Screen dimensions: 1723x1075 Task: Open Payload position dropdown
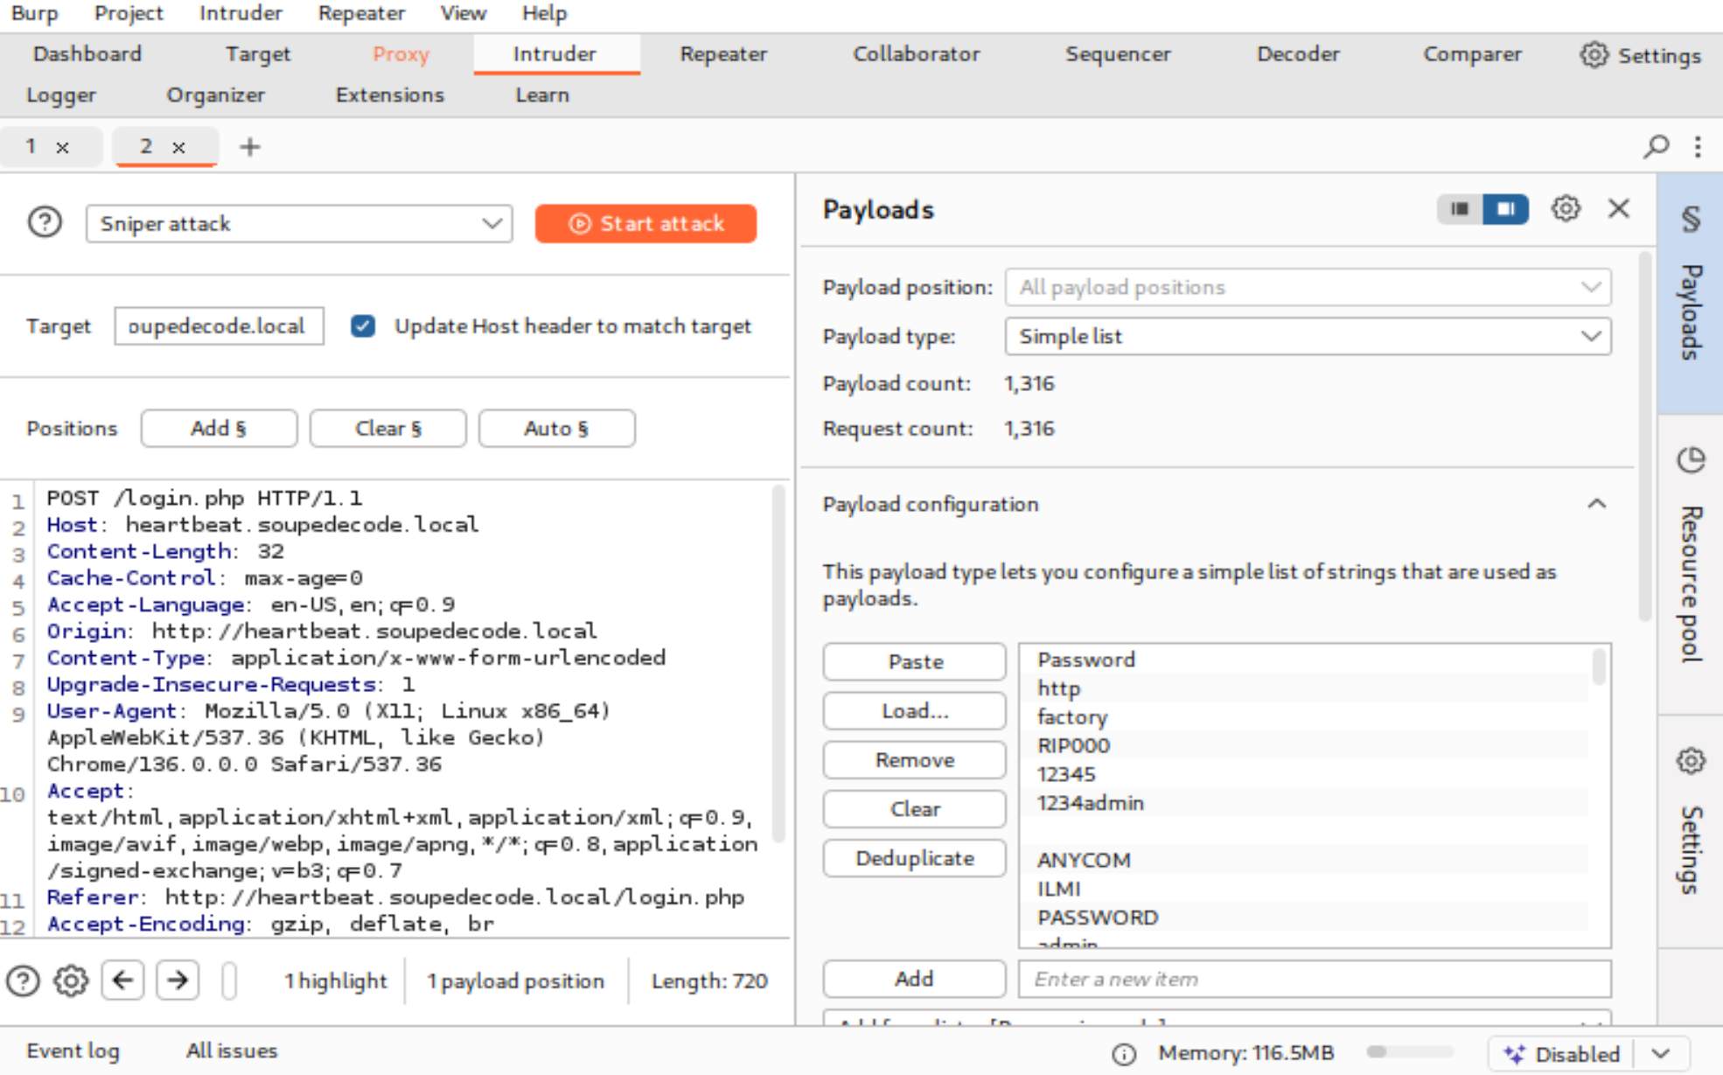(1308, 287)
